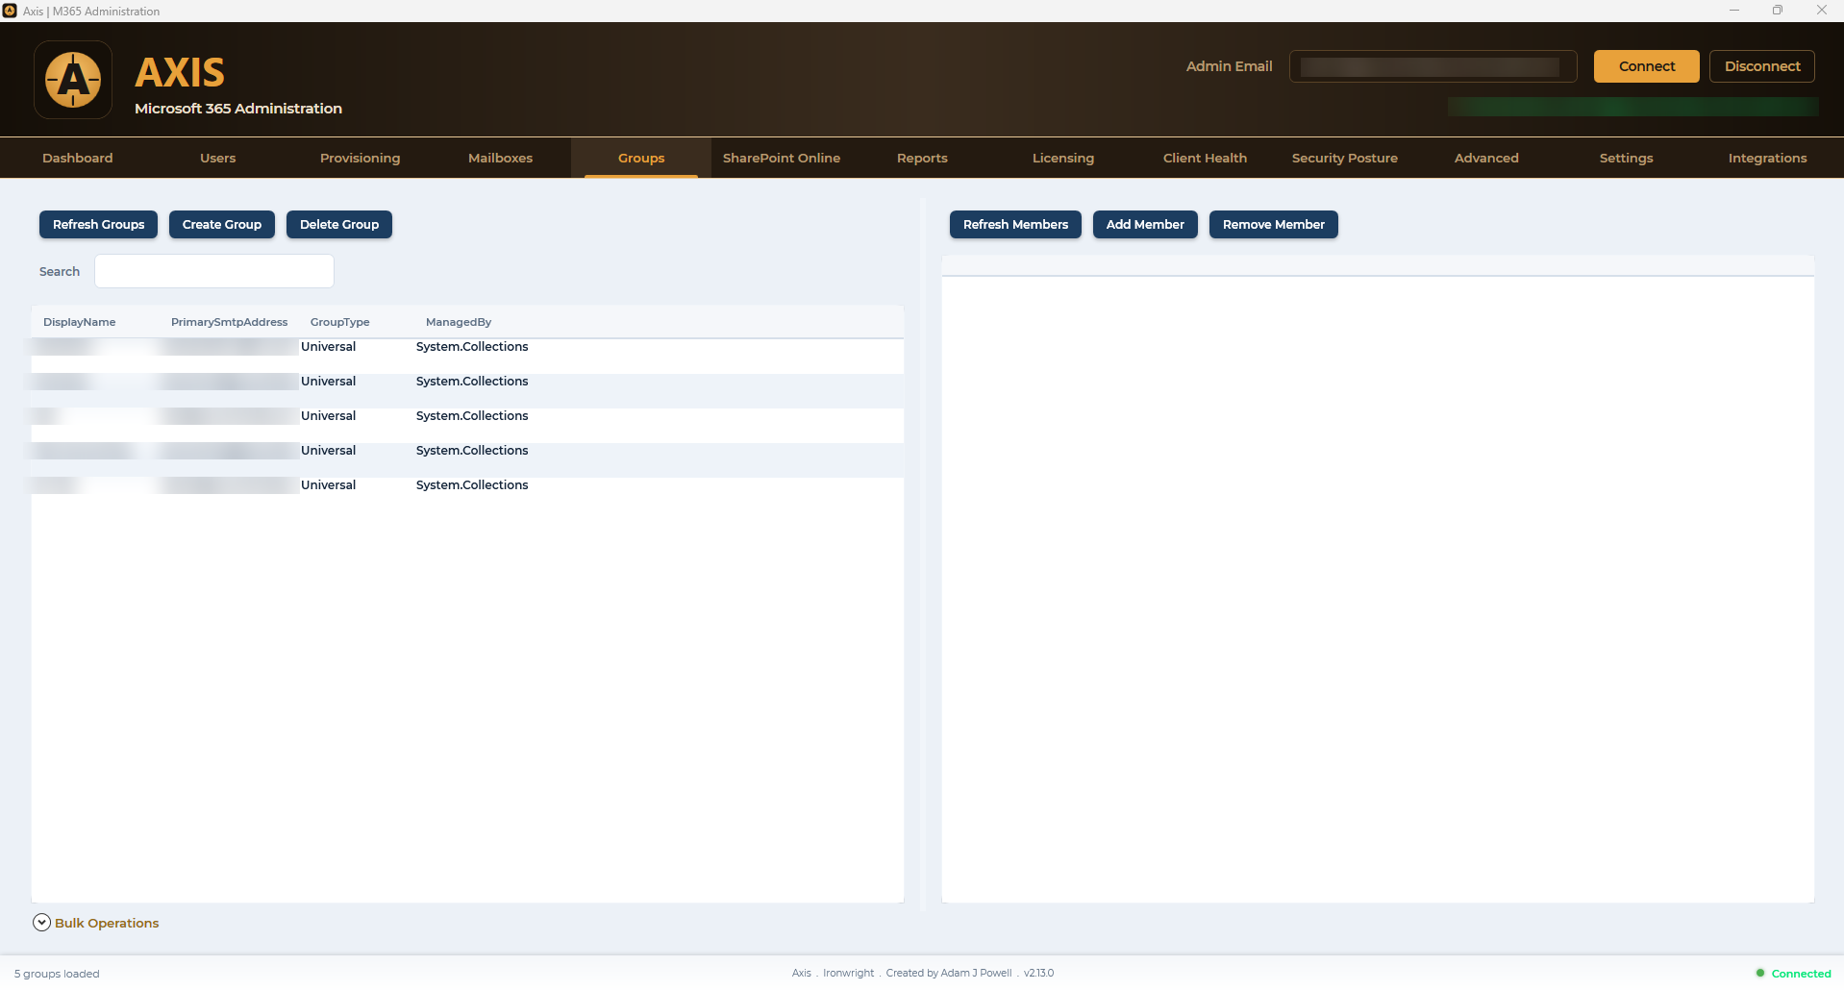This screenshot has width=1844, height=990.
Task: Switch to the Users tab
Action: pos(218,158)
